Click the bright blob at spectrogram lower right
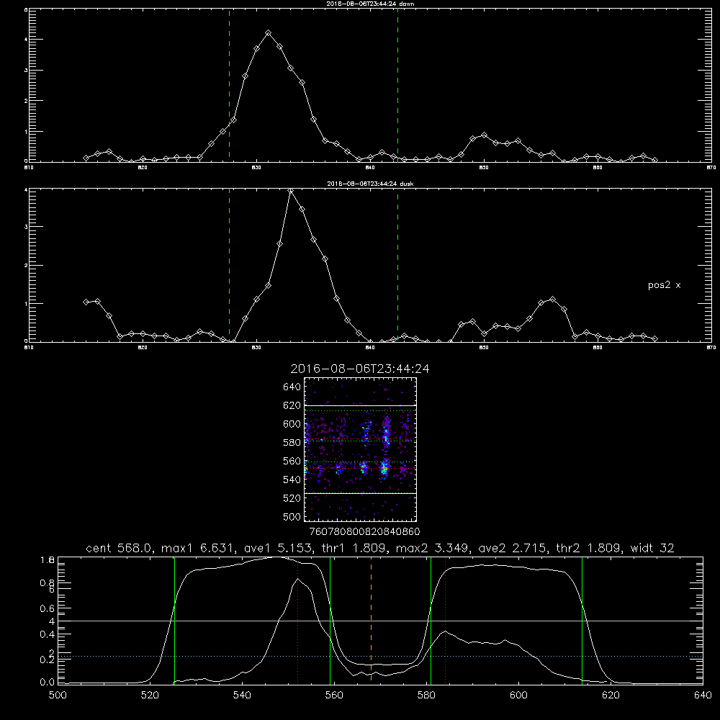The height and width of the screenshot is (720, 720). click(384, 469)
